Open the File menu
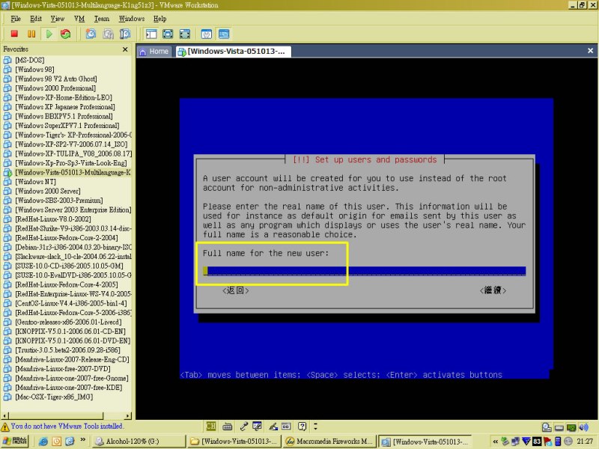 pos(16,19)
